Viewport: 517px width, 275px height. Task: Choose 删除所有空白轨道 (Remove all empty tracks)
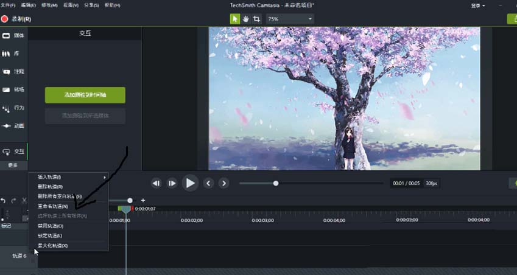69,197
